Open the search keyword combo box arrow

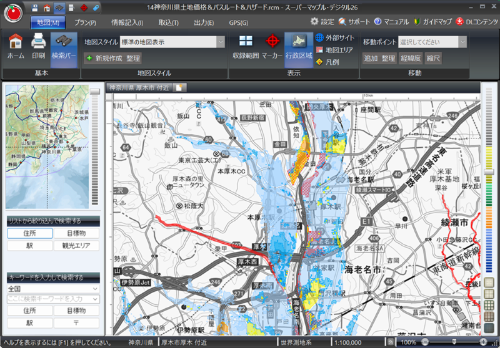(95, 299)
